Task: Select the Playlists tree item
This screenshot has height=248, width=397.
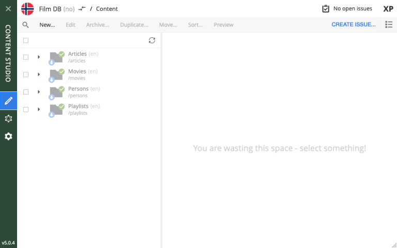Action: 89,110
